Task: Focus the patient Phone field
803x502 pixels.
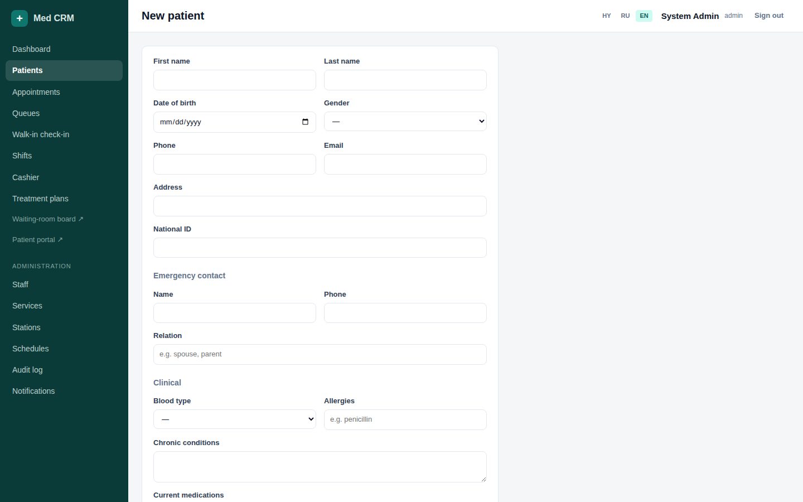Action: (235, 165)
